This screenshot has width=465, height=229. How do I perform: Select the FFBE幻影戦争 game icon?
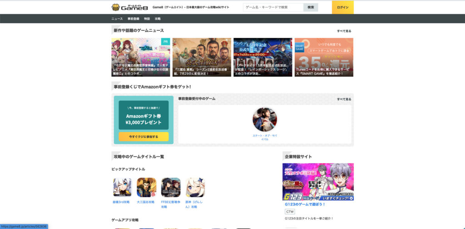[171, 187]
